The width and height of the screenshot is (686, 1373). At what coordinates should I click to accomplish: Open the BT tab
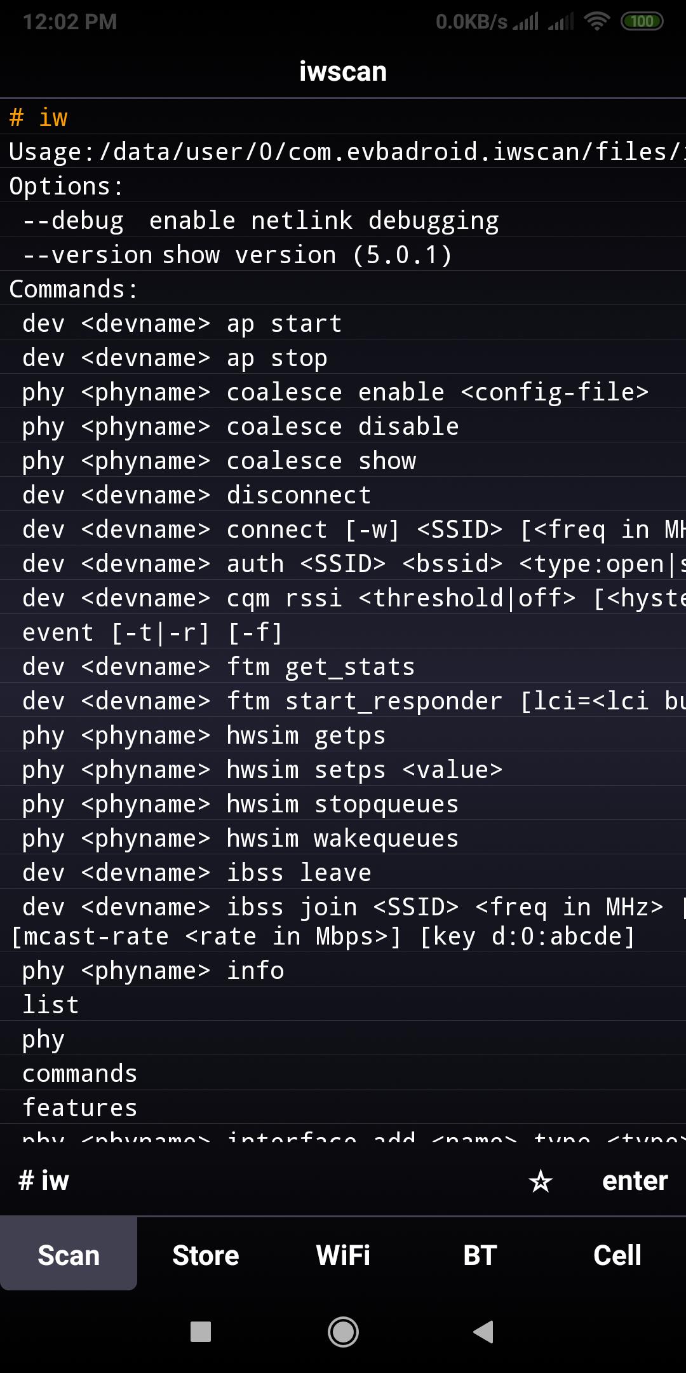click(480, 1255)
